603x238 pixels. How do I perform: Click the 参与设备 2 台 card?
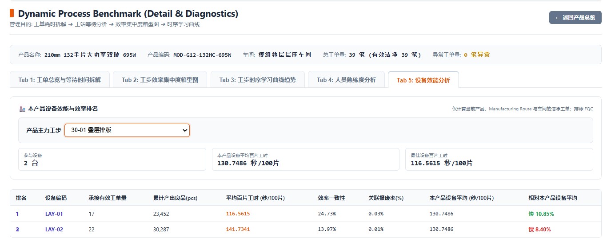tap(112, 159)
